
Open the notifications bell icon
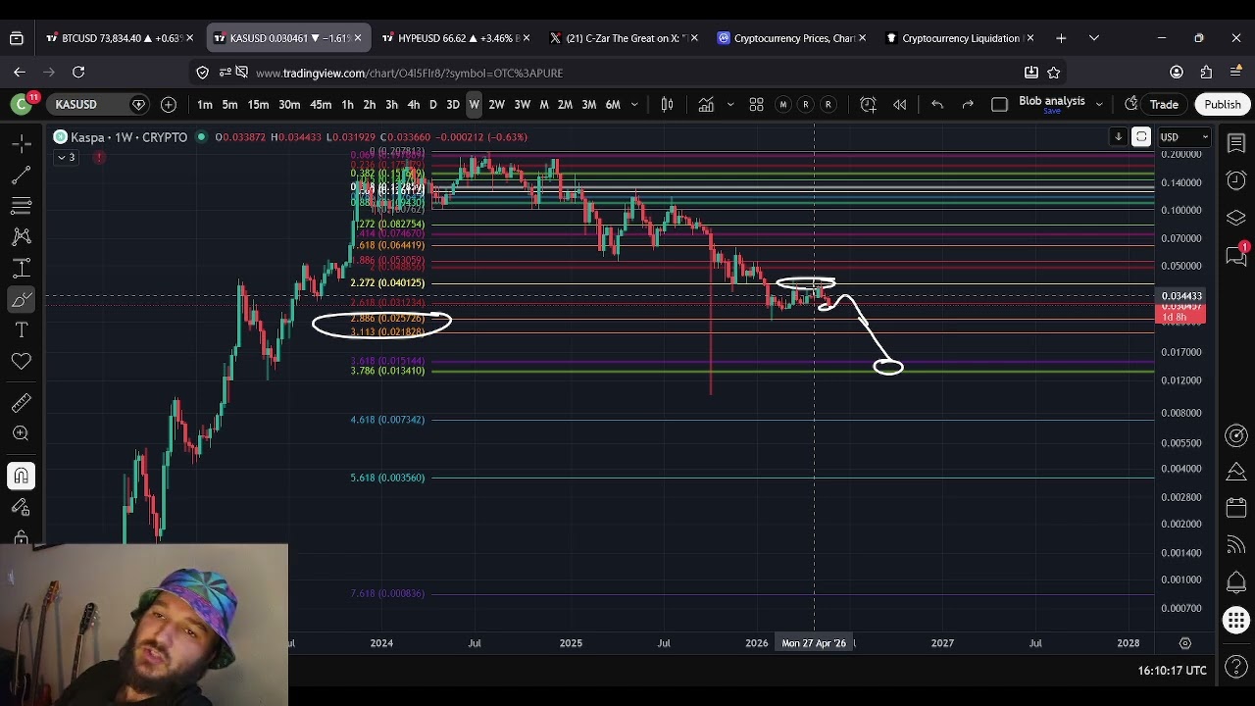tap(1236, 581)
